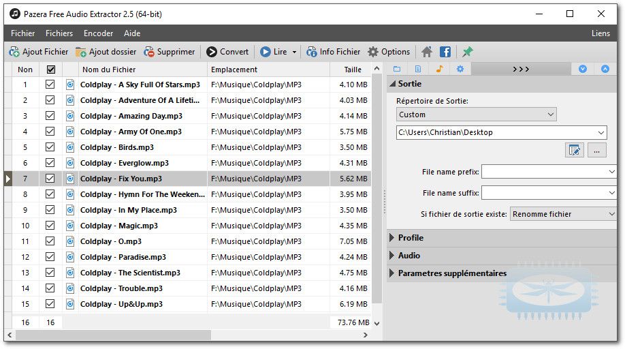The image size is (625, 349).
Task: Click the file icon of Trouble.mp3
Action: point(70,288)
